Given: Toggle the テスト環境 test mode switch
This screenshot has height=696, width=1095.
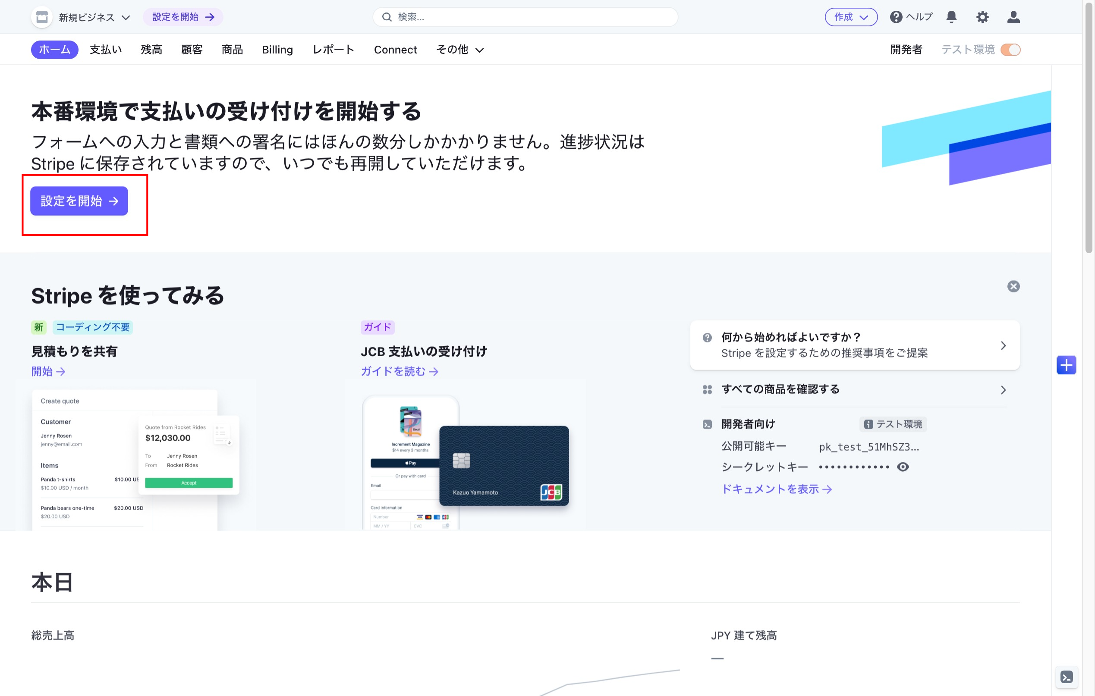Looking at the screenshot, I should click(x=1010, y=50).
